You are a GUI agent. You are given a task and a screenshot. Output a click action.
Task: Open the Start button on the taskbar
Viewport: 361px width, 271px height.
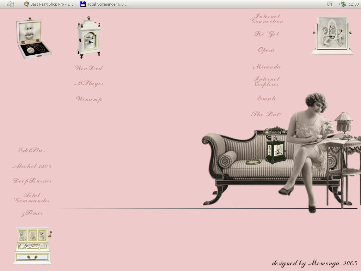tap(11, 4)
